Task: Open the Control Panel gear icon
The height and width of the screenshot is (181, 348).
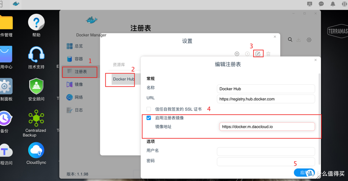Action: point(6,86)
